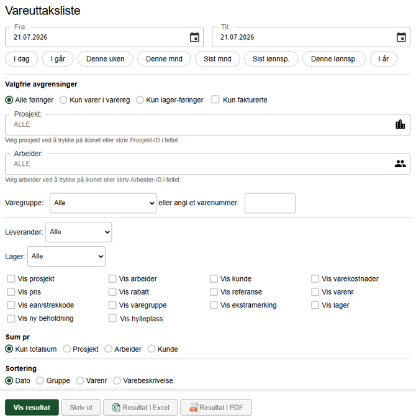Choose the Sist mnd period
The width and height of the screenshot is (416, 417).
point(217,59)
